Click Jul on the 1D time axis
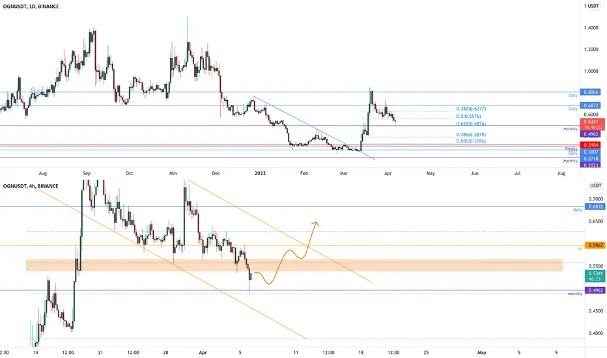This screenshot has height=358, width=607. [517, 173]
